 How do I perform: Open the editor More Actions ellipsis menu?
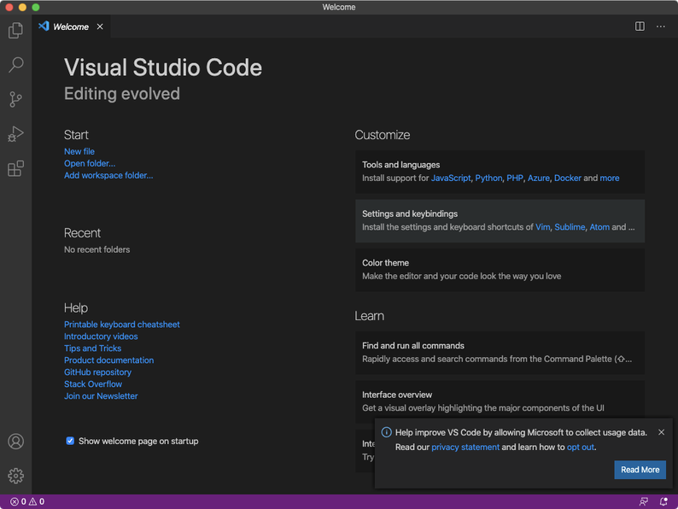[660, 26]
